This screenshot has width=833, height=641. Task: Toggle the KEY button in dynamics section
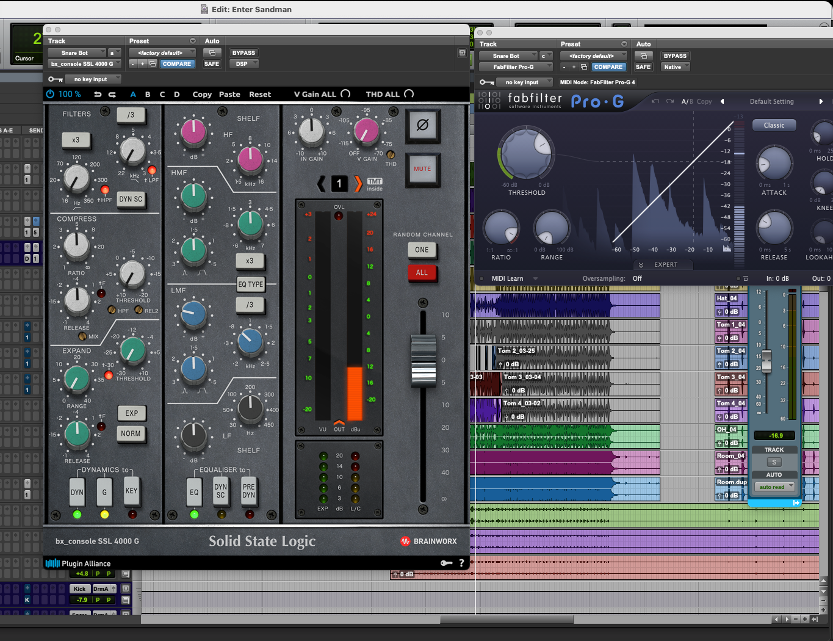131,490
